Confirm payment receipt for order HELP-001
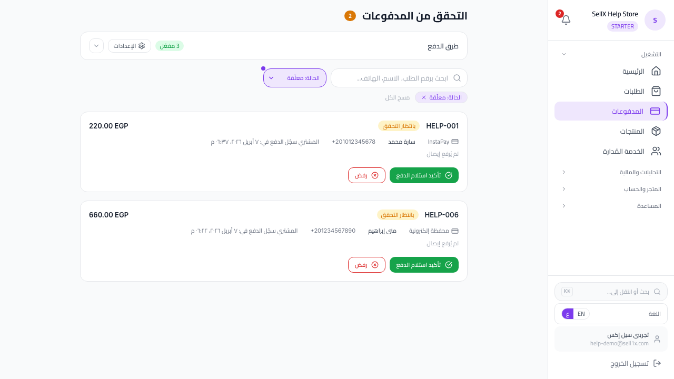This screenshot has width=674, height=379. (x=424, y=175)
